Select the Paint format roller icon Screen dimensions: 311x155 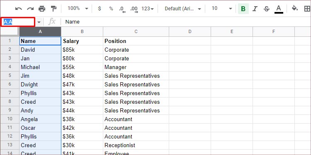click(53, 9)
